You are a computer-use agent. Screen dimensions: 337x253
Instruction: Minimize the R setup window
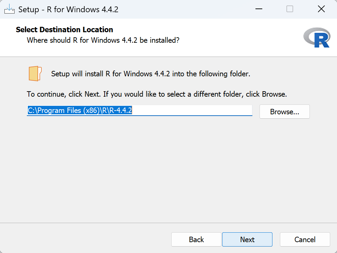[258, 9]
